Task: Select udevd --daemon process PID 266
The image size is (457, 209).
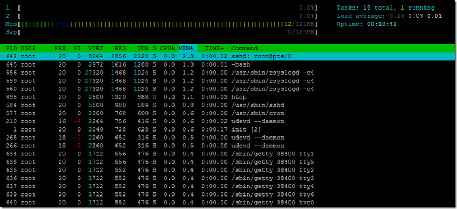Action: tap(227, 146)
